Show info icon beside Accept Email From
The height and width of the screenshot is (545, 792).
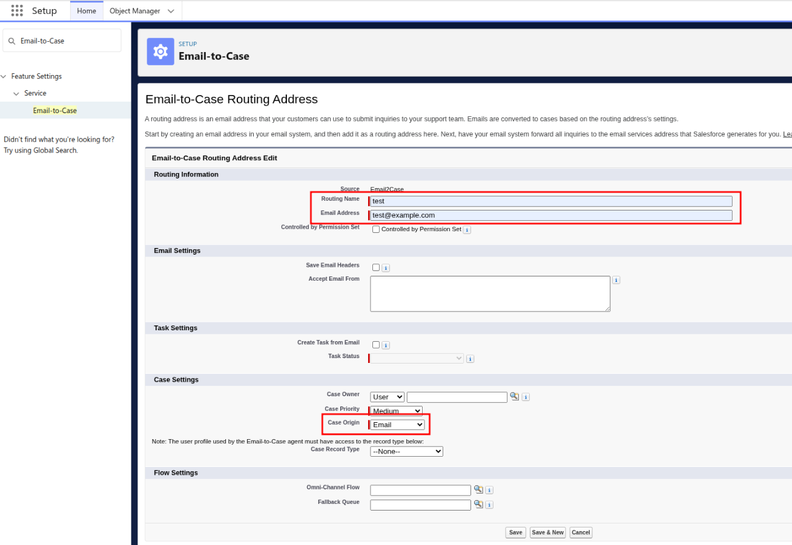pyautogui.click(x=616, y=280)
